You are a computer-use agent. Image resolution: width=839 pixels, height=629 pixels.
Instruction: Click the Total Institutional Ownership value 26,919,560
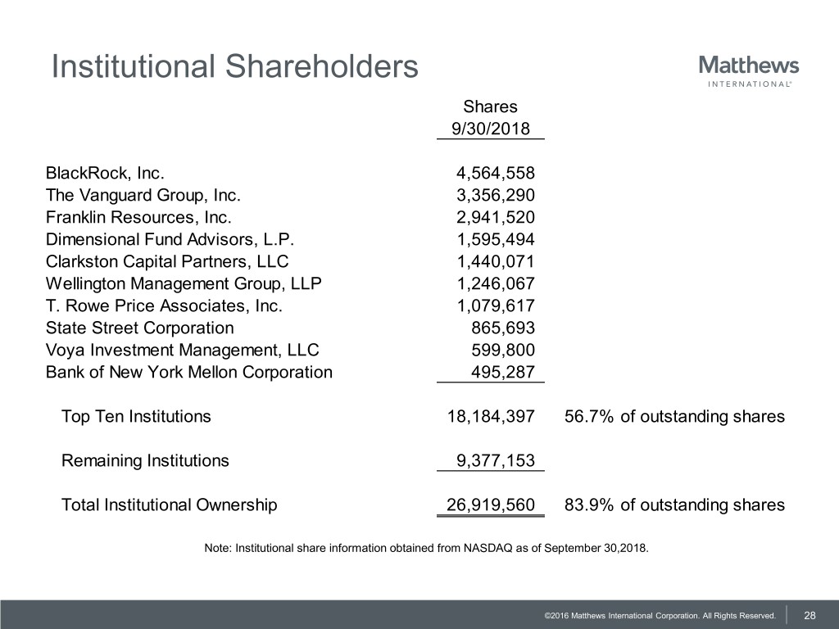click(490, 505)
